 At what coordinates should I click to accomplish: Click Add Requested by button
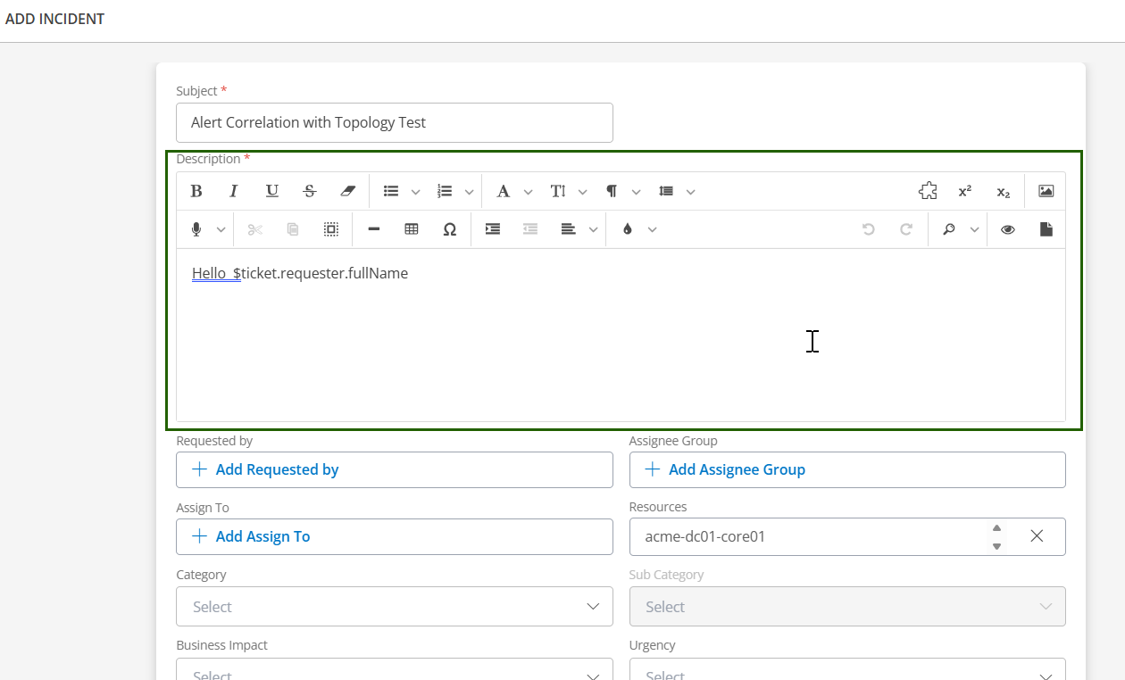coord(394,469)
